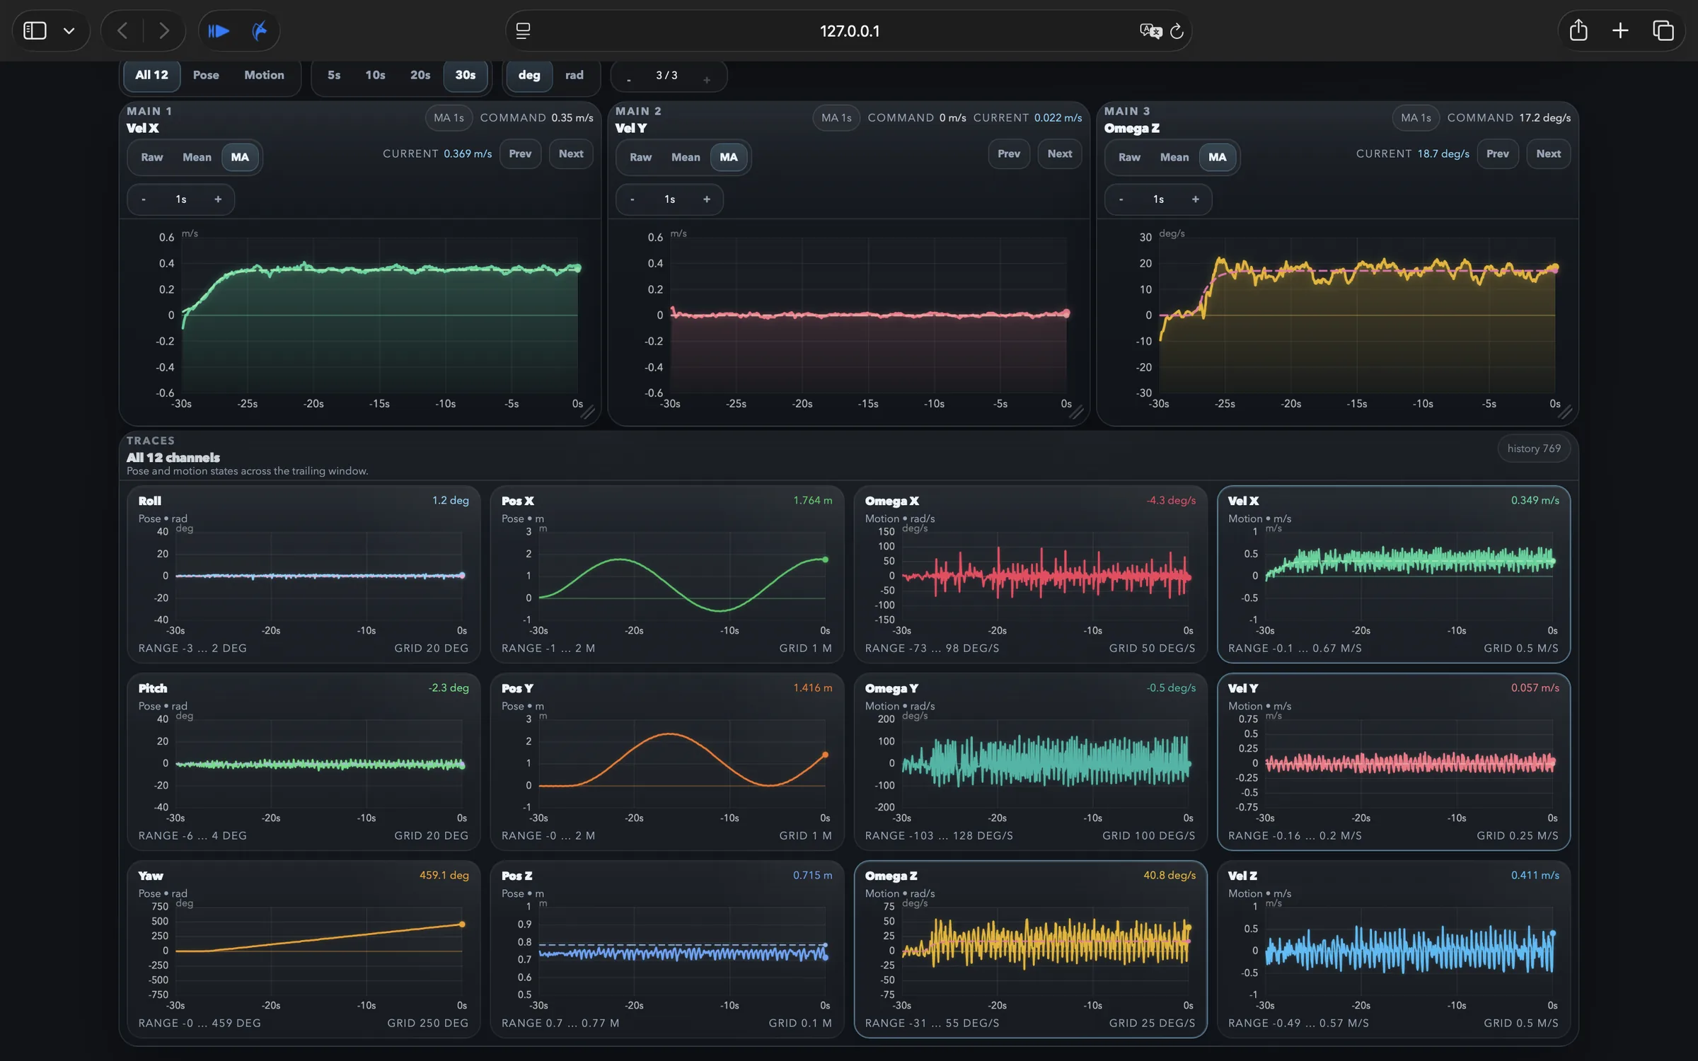Viewport: 1698px width, 1061px height.
Task: Select Raw mode in Main 1 Vel X
Action: click(151, 157)
